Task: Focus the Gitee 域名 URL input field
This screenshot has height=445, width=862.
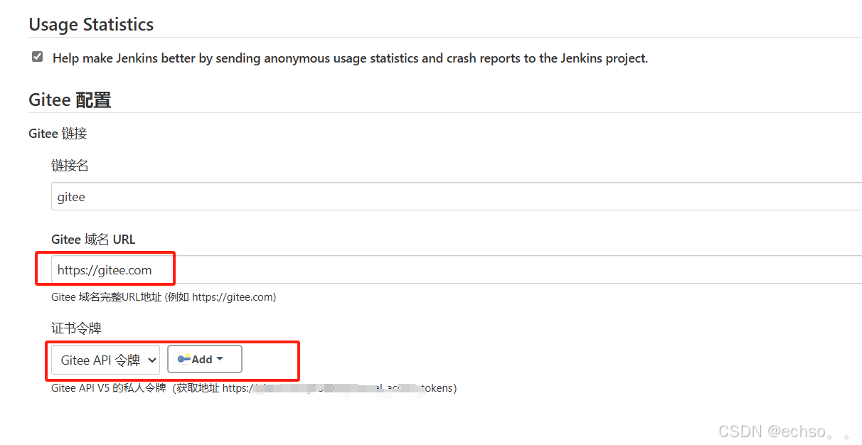Action: click(457, 269)
